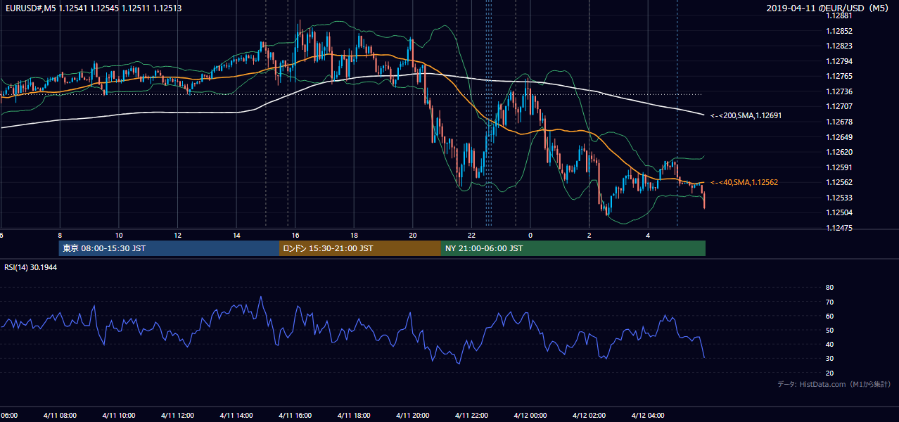
Task: Click price axis value 1.12707
Action: pos(840,106)
